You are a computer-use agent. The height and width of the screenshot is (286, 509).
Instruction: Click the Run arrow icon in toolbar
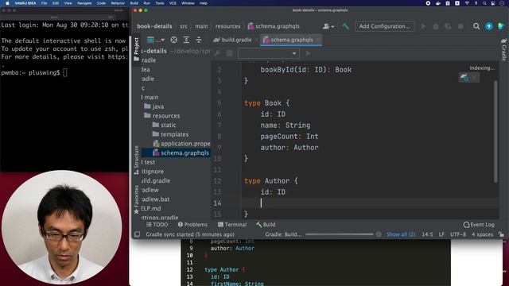423,26
